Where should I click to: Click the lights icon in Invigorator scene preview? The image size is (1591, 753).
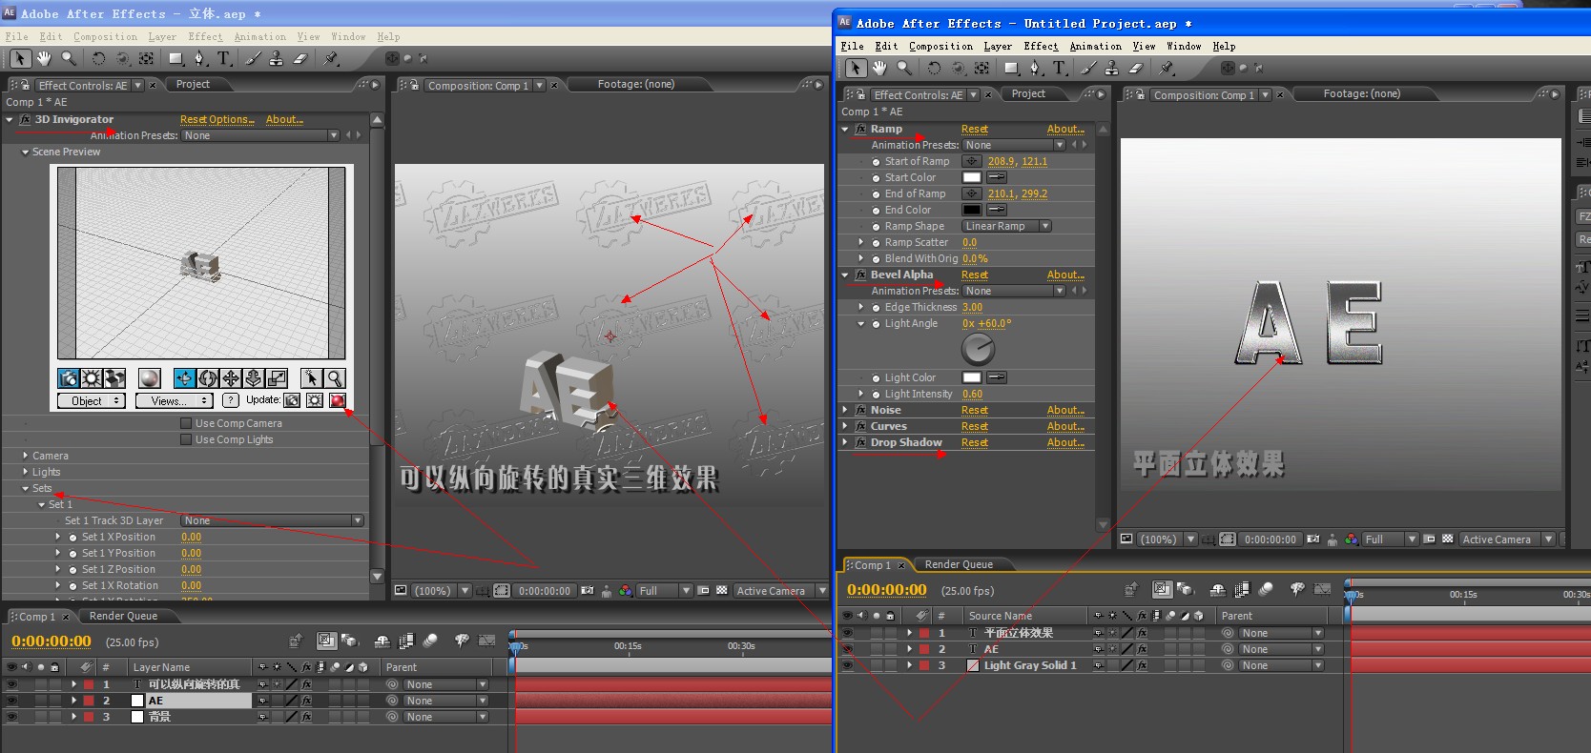pyautogui.click(x=92, y=378)
